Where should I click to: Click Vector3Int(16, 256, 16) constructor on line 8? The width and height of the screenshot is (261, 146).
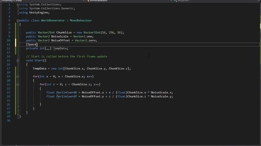point(103,32)
